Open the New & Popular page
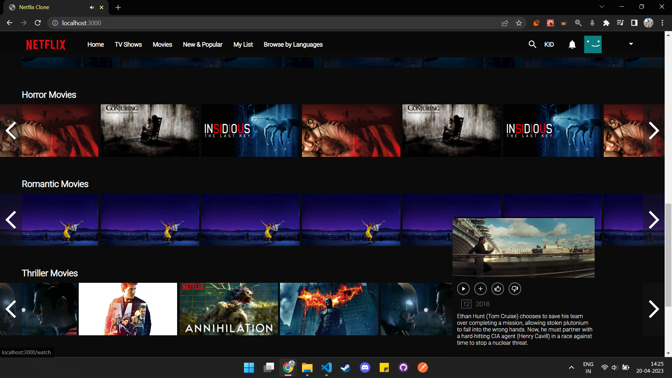 coord(203,44)
